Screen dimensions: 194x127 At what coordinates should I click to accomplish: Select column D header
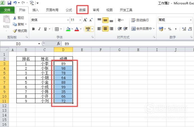point(63,50)
